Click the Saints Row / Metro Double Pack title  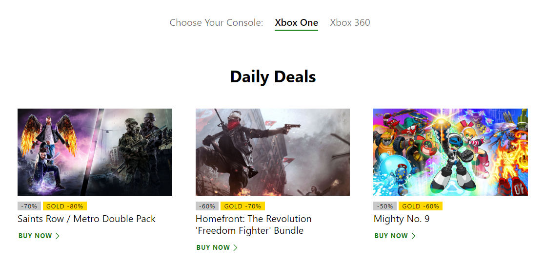pos(86,219)
